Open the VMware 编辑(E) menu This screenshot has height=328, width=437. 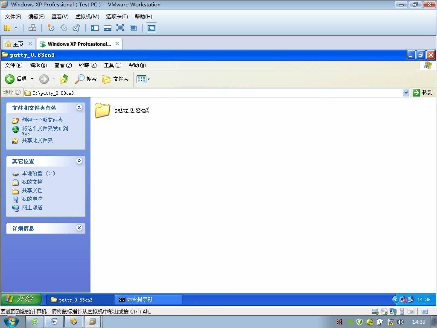pyautogui.click(x=36, y=17)
